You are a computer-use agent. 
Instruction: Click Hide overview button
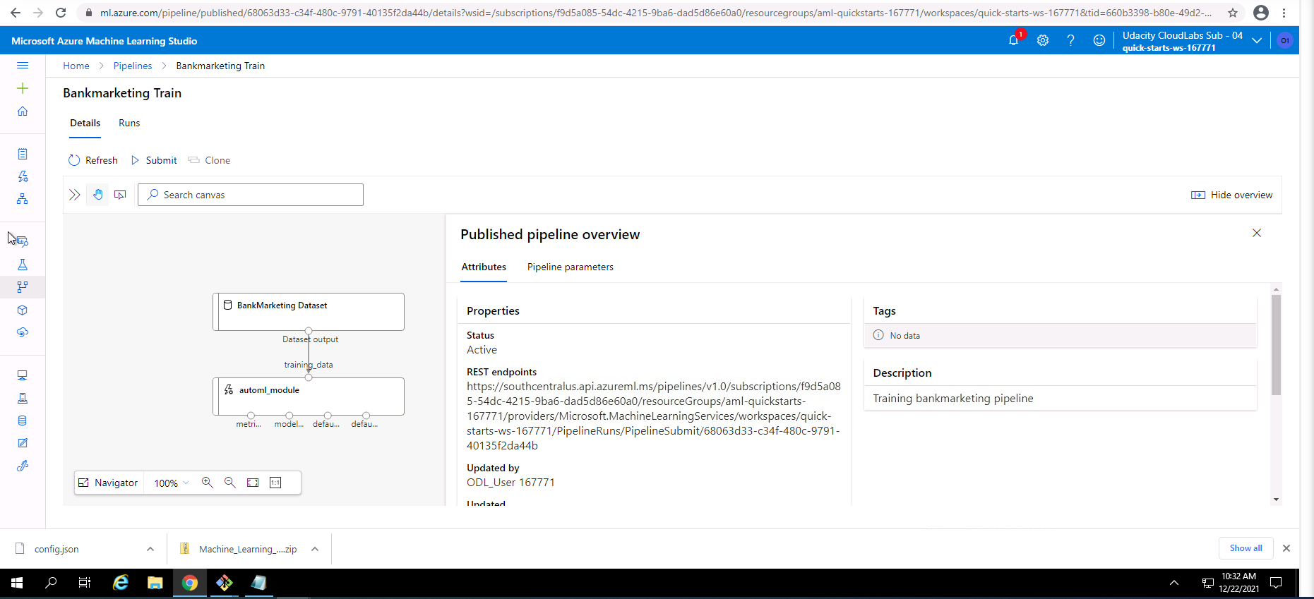(x=1232, y=195)
